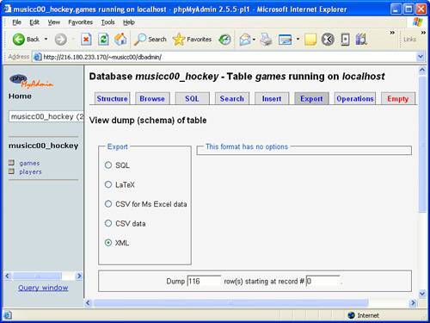This screenshot has width=430, height=323.
Task: Click the games table browse icon
Action: 11,163
